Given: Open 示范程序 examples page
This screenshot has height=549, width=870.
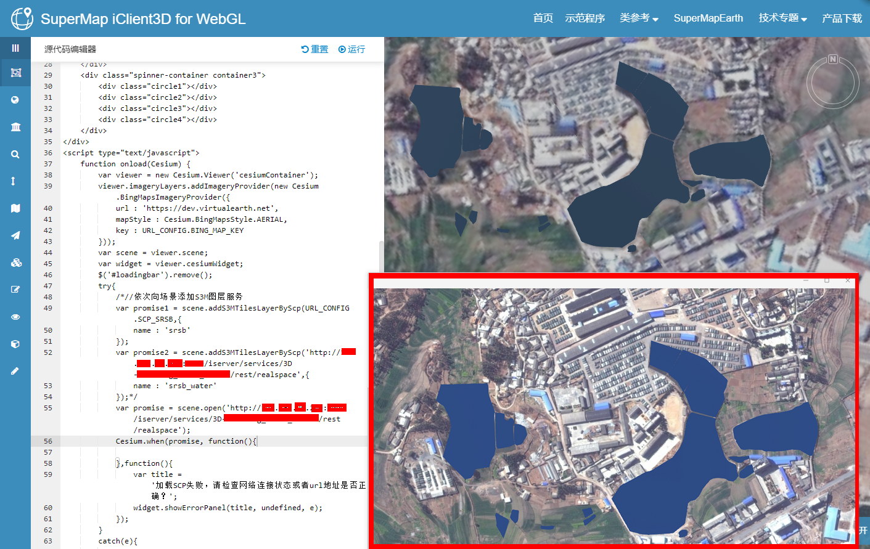Looking at the screenshot, I should pyautogui.click(x=585, y=18).
